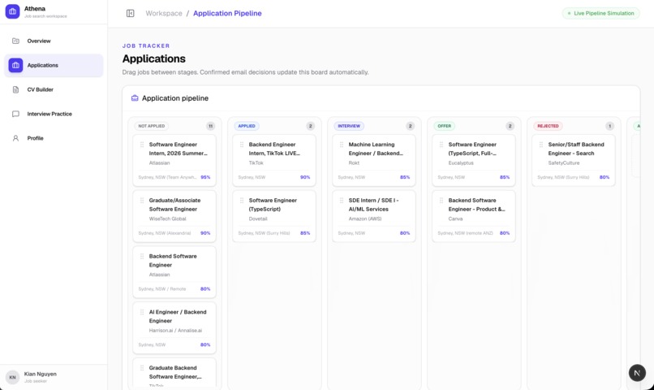Grab drag handle of AI Engineer Harrison.ai card
Image resolution: width=654 pixels, height=390 pixels.
(x=142, y=312)
